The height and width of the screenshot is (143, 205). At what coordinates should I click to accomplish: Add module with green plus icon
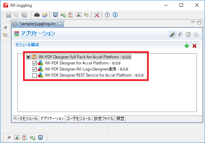coord(187,46)
